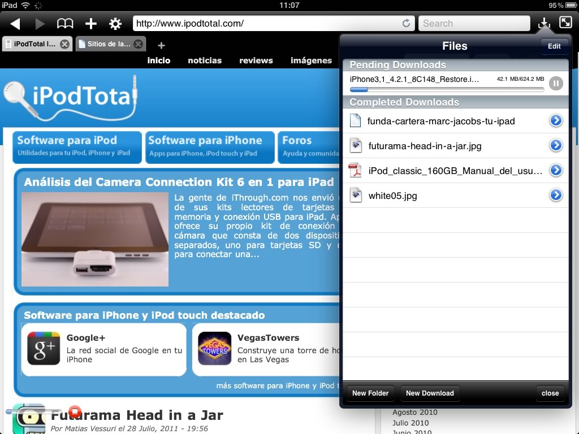Tap the Futurama Bender head thumbnail
The image size is (579, 434).
pyautogui.click(x=29, y=419)
